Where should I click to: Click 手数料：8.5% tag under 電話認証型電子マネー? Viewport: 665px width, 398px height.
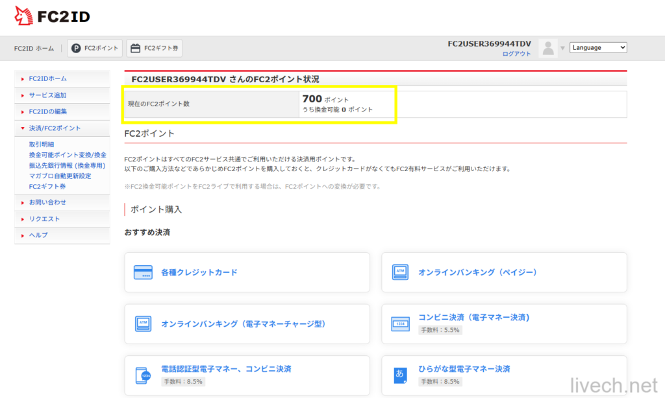[x=182, y=382]
